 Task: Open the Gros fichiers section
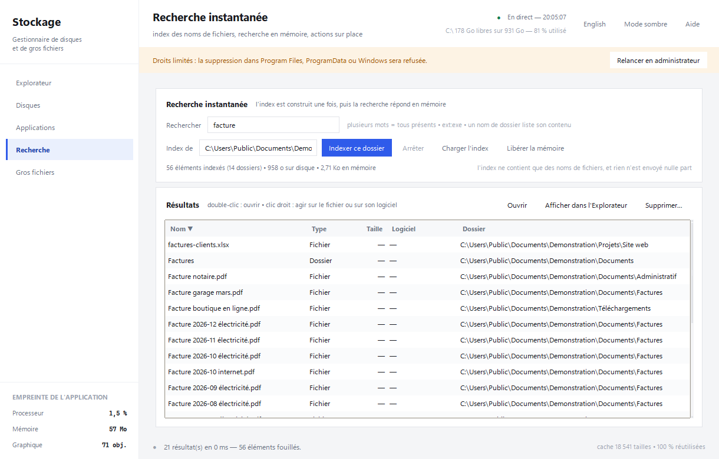click(70, 172)
